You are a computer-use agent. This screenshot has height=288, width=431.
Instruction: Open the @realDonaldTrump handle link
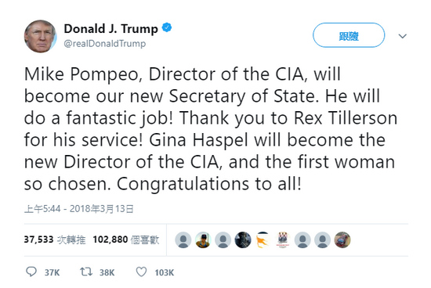(105, 43)
